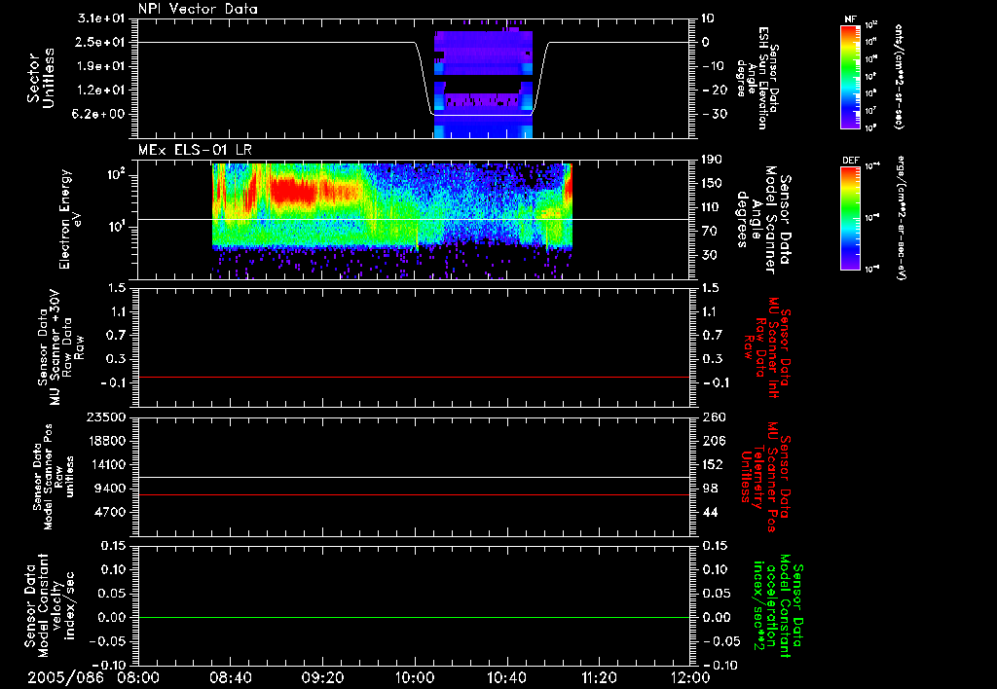Click the "44" telemetry tick label
The width and height of the screenshot is (997, 689).
(710, 512)
